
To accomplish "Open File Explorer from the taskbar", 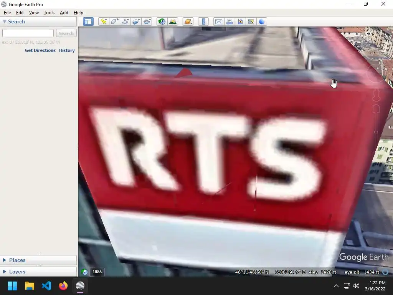I will click(x=29, y=286).
